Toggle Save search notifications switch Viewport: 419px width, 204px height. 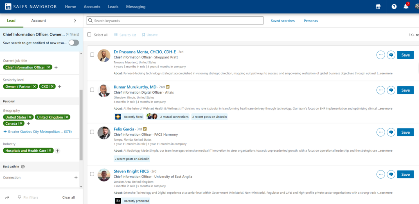pos(74,43)
